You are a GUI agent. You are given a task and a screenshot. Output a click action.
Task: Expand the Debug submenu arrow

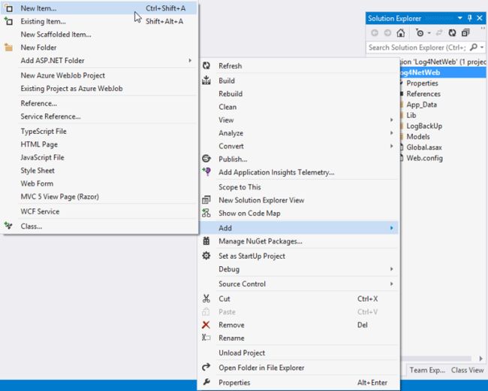click(x=391, y=268)
